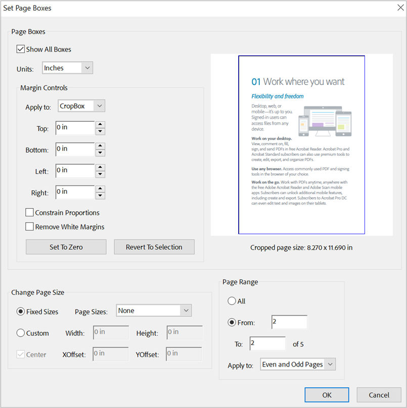407x408 pixels.
Task: Check Remove White Margins
Action: click(29, 226)
